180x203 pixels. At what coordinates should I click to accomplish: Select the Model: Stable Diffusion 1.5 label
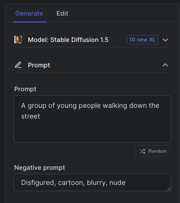68,40
